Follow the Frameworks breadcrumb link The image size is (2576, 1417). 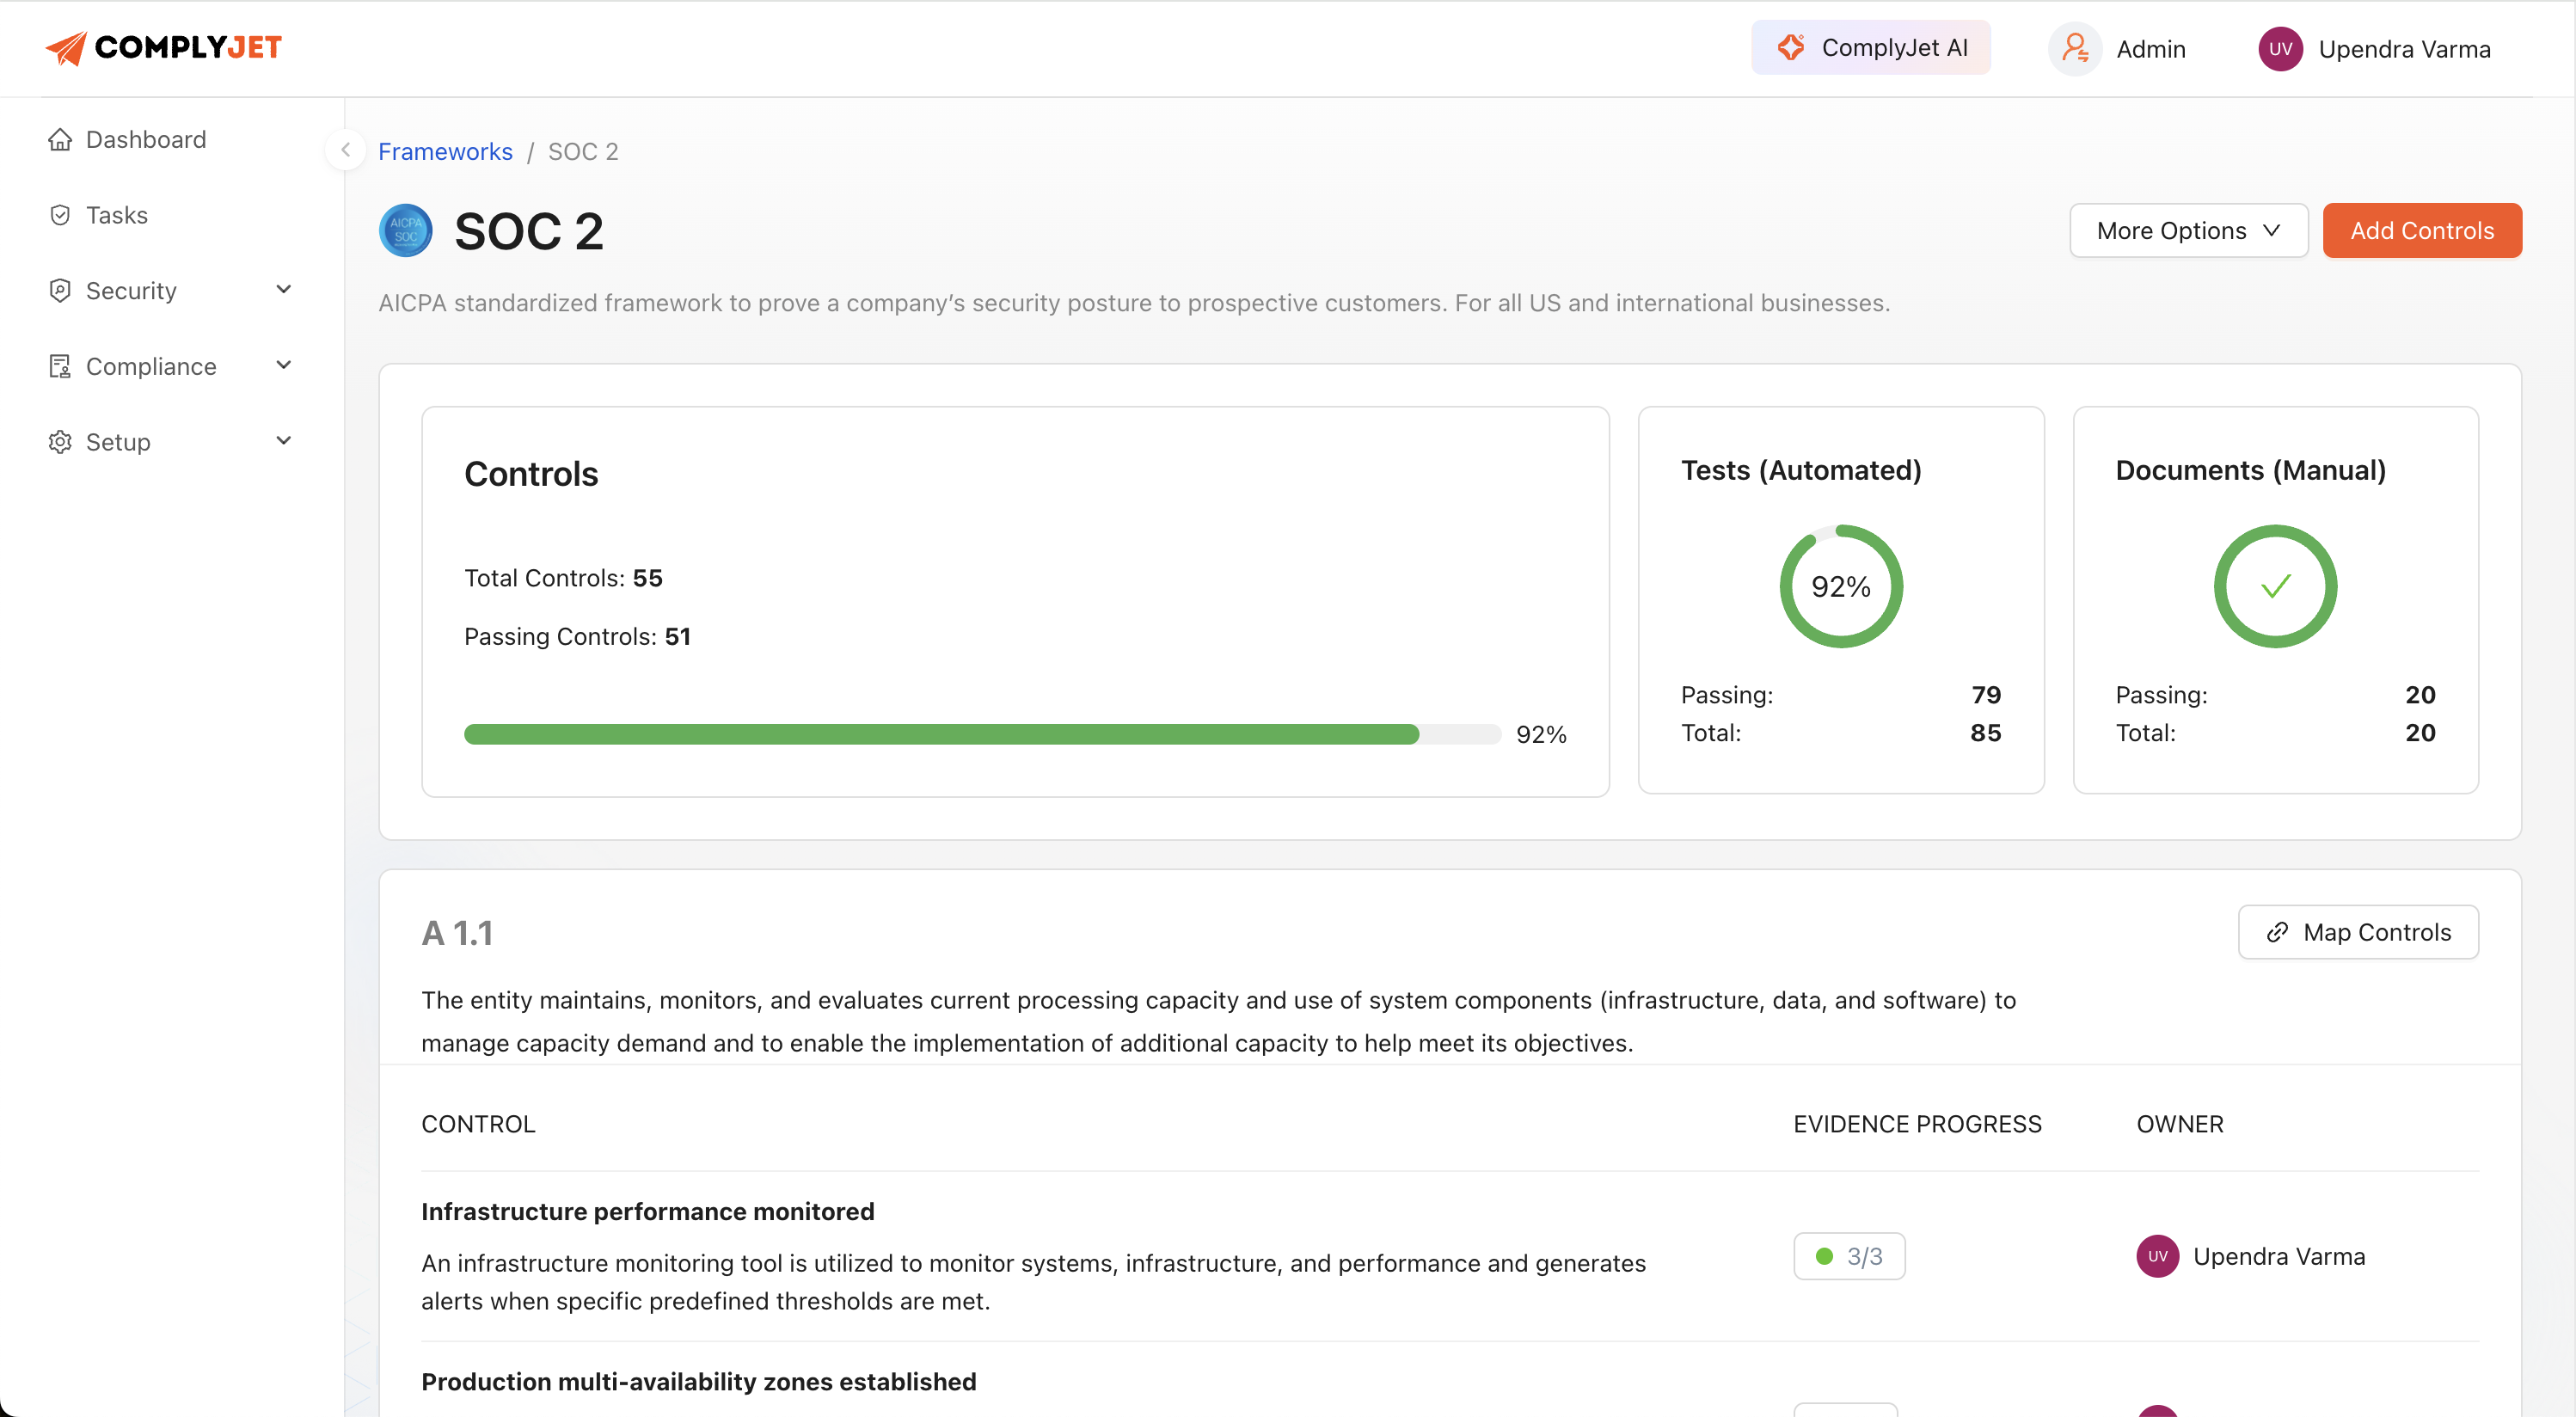click(445, 151)
